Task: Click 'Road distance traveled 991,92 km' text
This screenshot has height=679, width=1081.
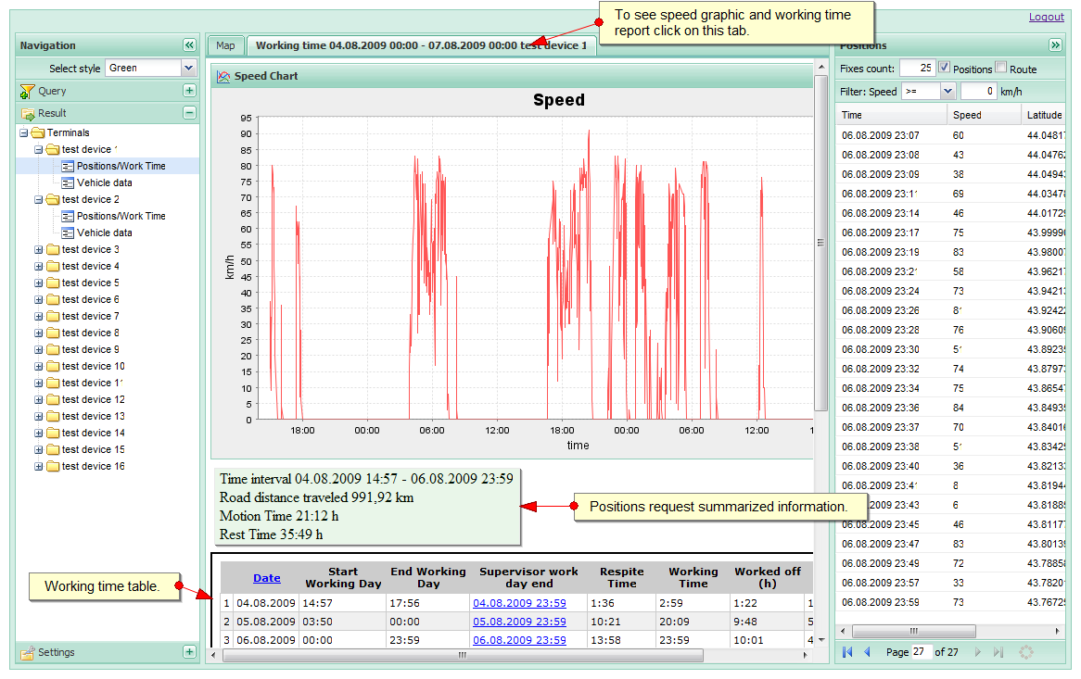Action: (x=316, y=497)
